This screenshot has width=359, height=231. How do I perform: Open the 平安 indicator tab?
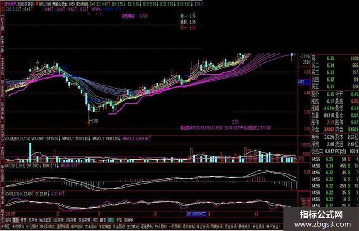click(119, 220)
